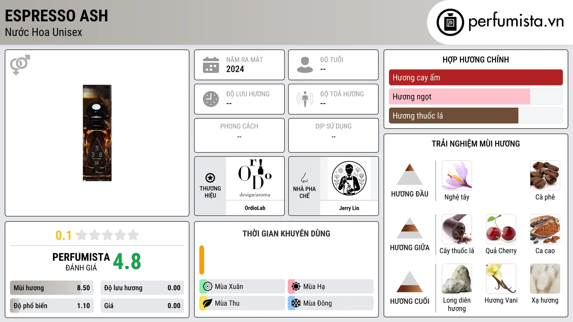Click the Mùi hương 8.50 score bar
Viewport: 573px width, 322px height.
pyautogui.click(x=52, y=288)
